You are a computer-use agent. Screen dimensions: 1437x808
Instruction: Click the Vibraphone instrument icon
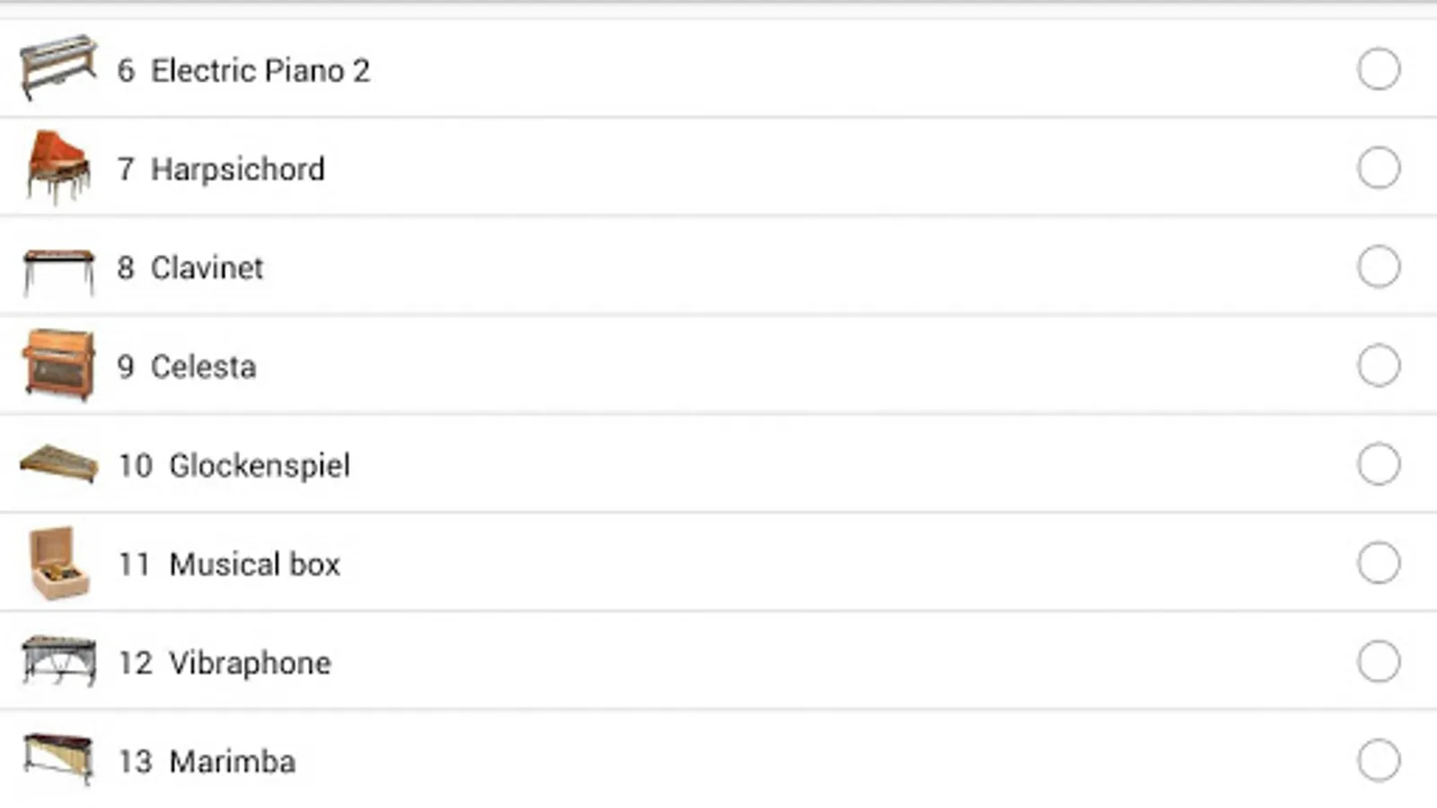(x=58, y=662)
